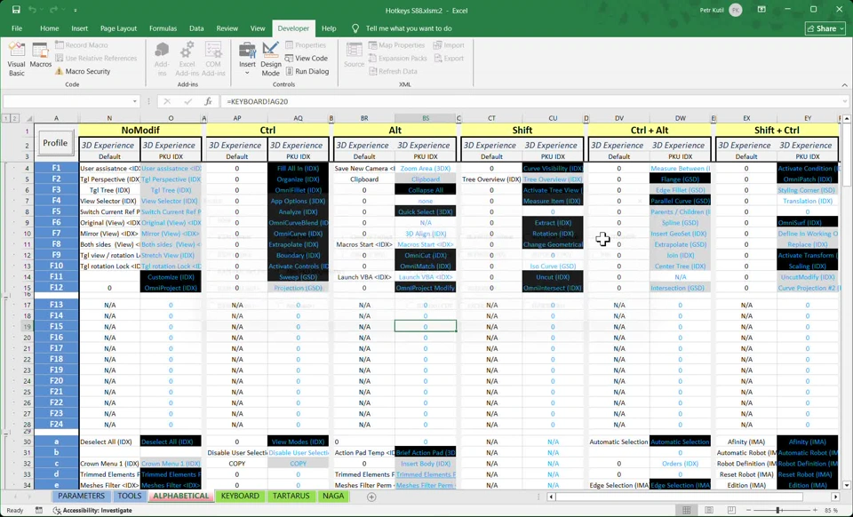Click outline level 2 button
Image resolution: width=853 pixels, height=517 pixels.
pos(14,118)
